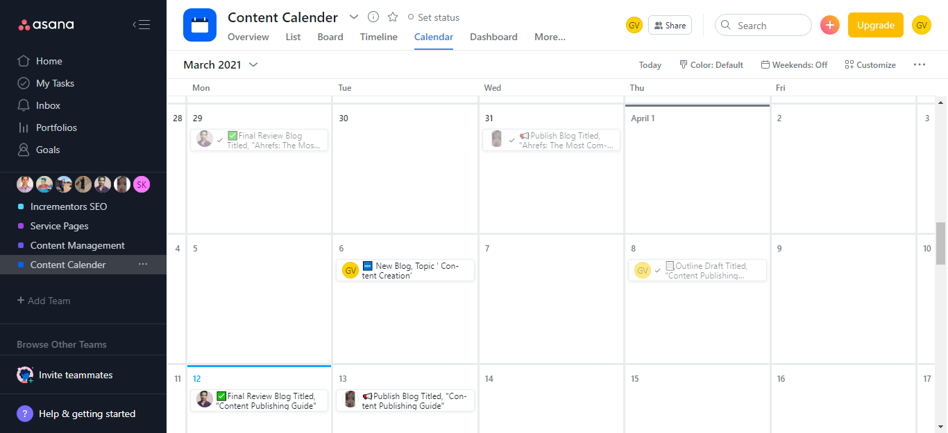Image resolution: width=948 pixels, height=433 pixels.
Task: Switch to the Timeline tab
Action: 378,37
